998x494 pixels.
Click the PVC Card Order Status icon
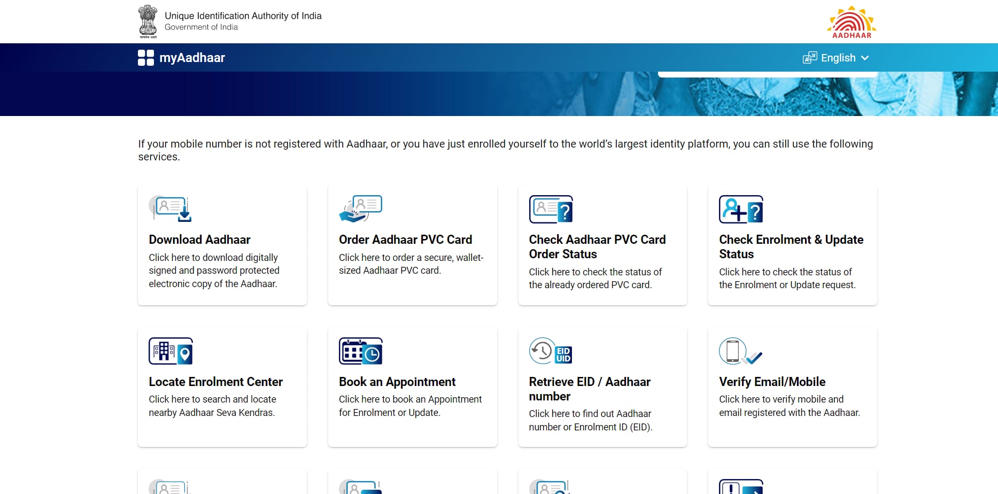coord(551,209)
